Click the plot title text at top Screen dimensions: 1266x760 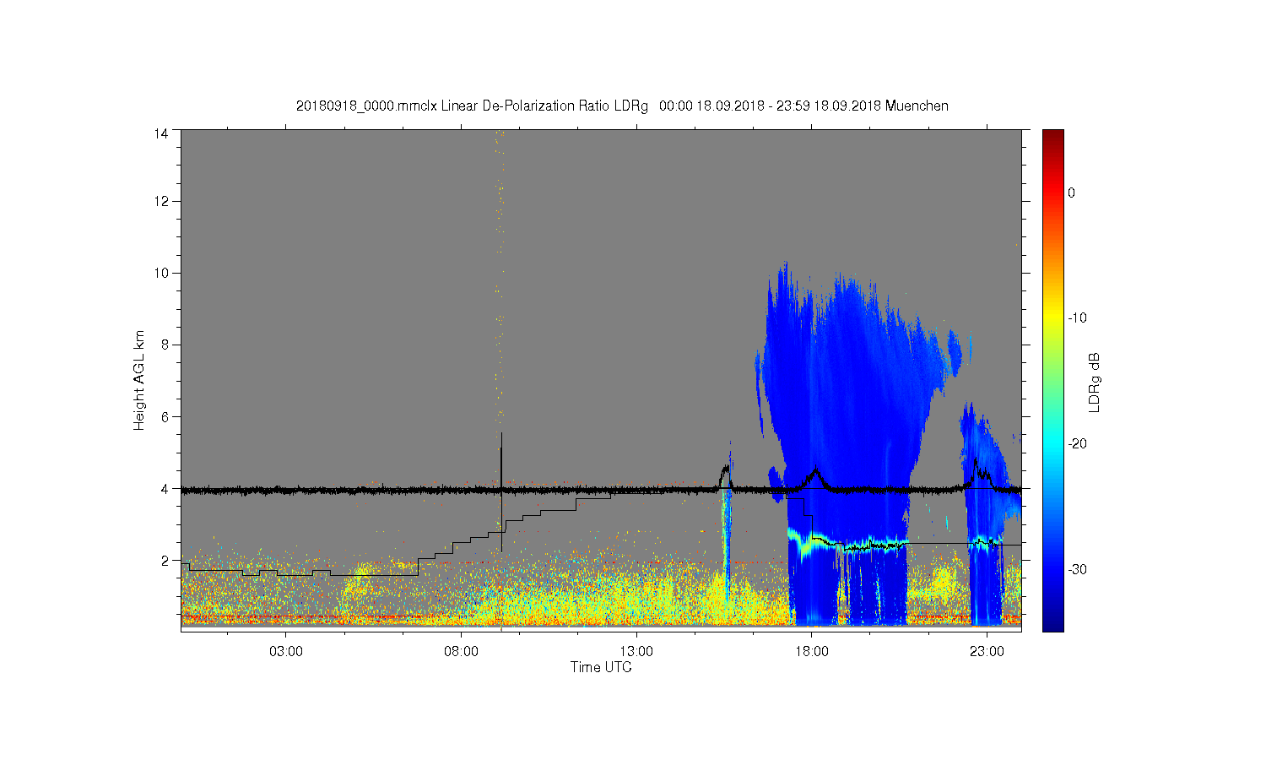(622, 106)
